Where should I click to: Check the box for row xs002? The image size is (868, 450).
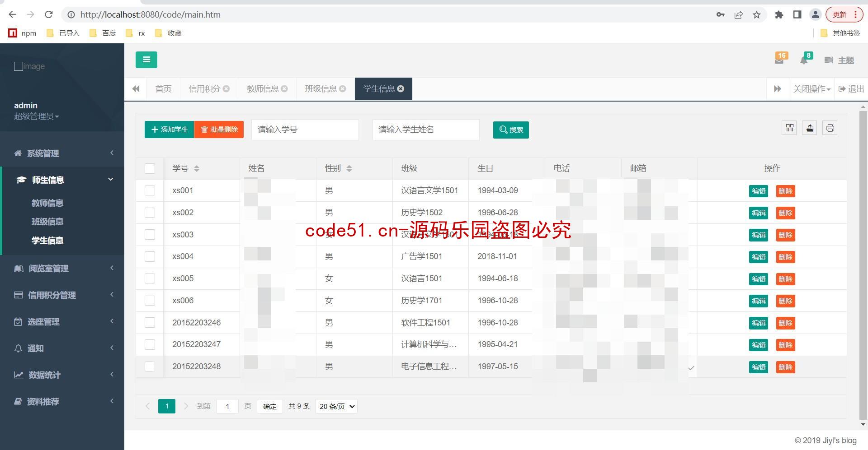150,213
